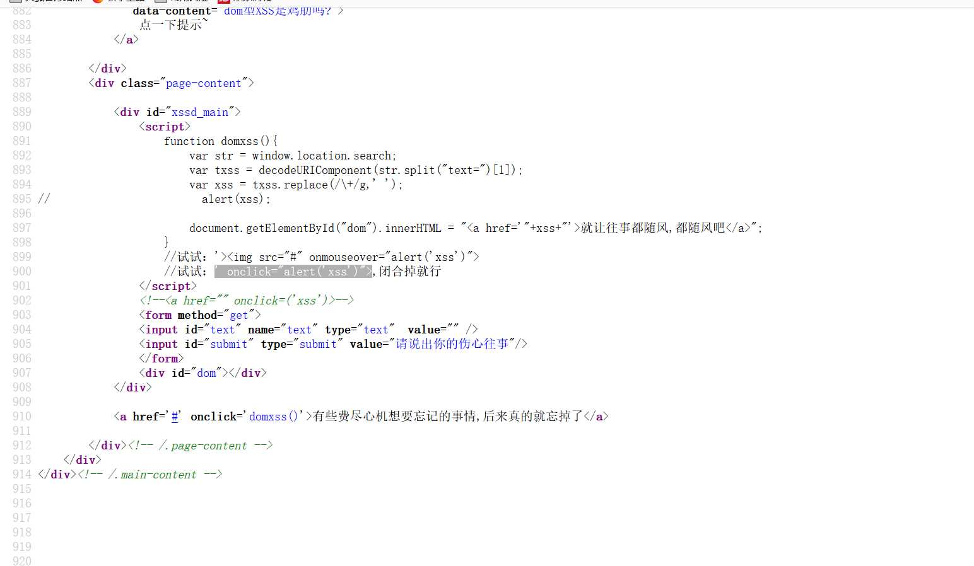Click the closing </script> tag
This screenshot has width=974, height=566.
(x=168, y=286)
